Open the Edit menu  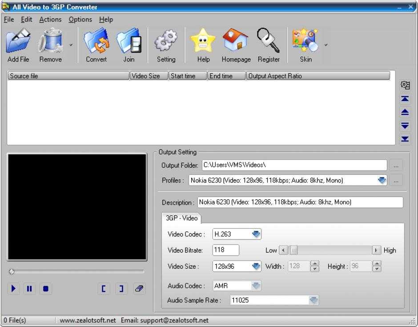(x=26, y=20)
